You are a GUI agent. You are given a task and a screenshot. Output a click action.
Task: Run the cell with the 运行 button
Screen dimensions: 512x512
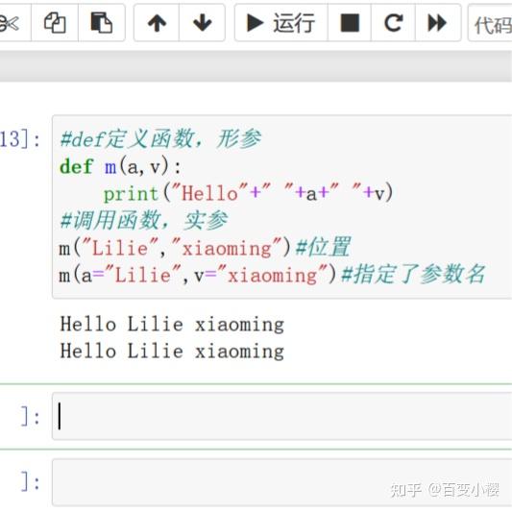click(281, 23)
